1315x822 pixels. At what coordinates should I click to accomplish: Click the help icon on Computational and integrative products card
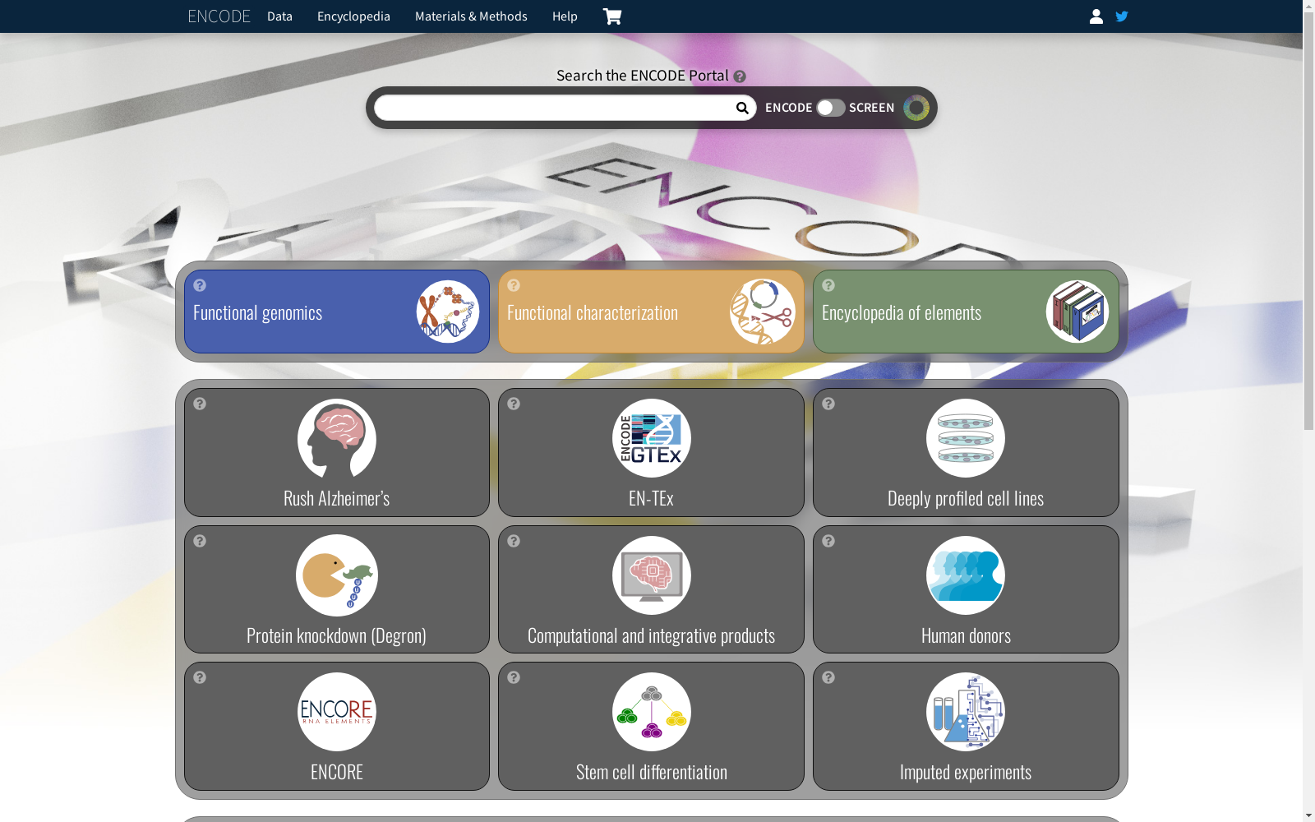coord(514,541)
